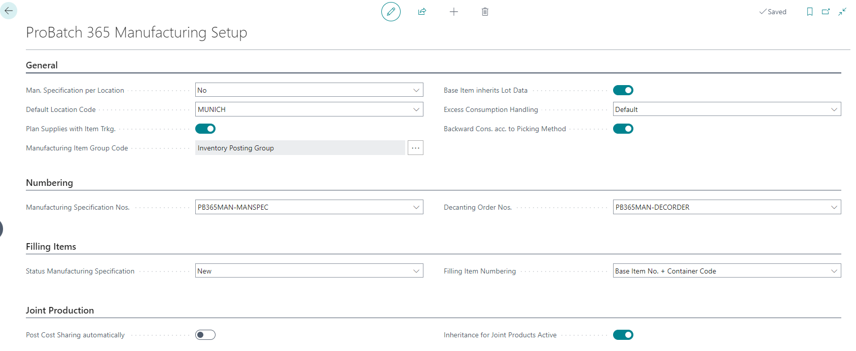The image size is (856, 351).
Task: Enable Post Cost Sharing automatically
Action: tap(205, 335)
